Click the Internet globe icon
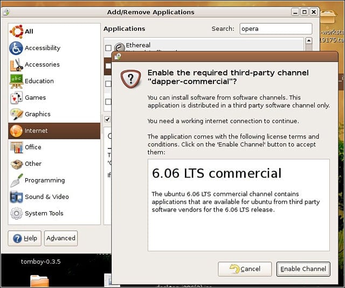The image size is (345, 288). [16, 131]
